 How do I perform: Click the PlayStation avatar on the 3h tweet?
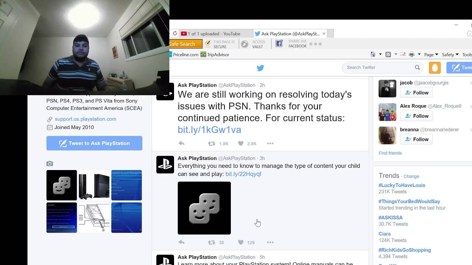165,165
